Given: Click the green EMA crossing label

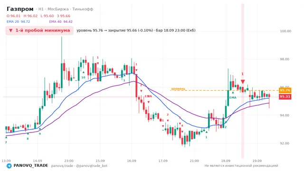Looking at the screenshot, I should tap(233, 97).
